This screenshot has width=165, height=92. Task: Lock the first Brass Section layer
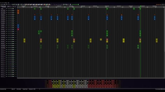tap(9, 11)
